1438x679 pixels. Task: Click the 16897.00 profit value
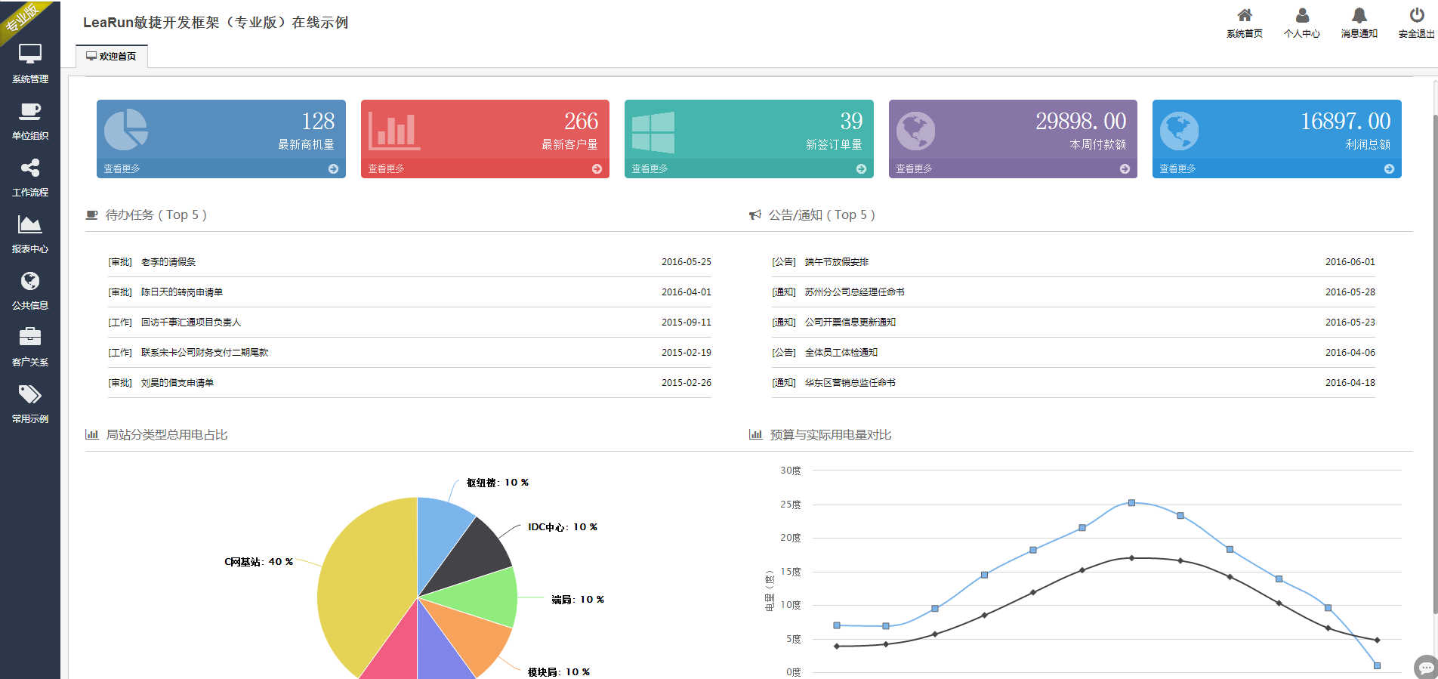(1346, 121)
